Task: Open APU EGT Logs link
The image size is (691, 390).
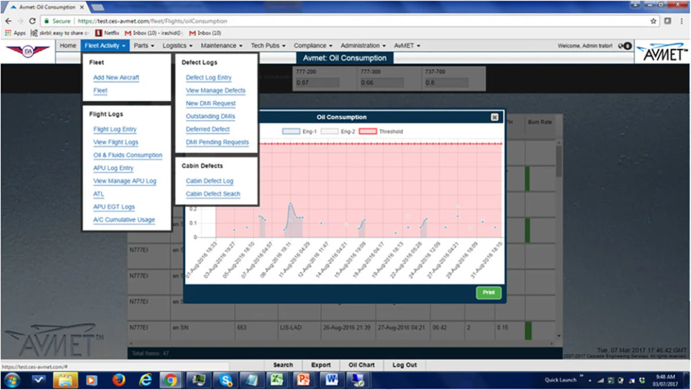Action: click(114, 207)
